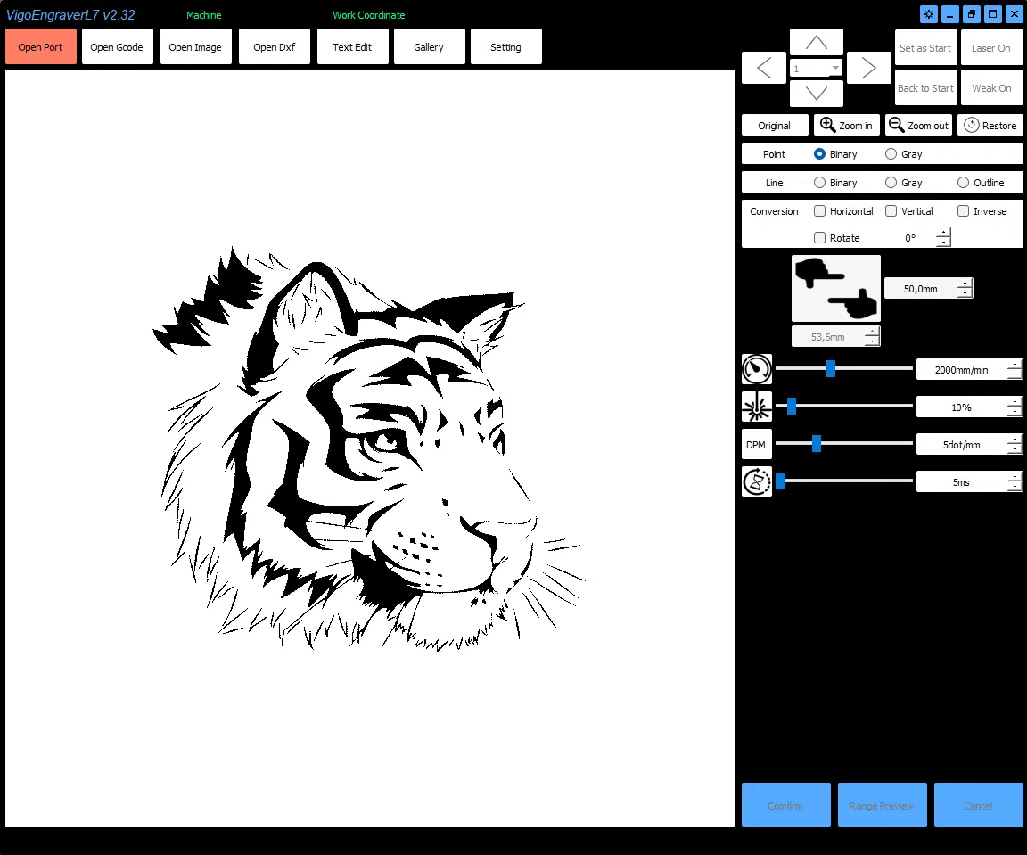The height and width of the screenshot is (855, 1027).
Task: Click Open Port button
Action: pyautogui.click(x=41, y=46)
